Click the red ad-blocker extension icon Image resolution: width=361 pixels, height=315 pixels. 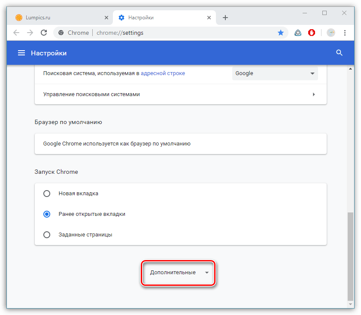click(x=312, y=33)
